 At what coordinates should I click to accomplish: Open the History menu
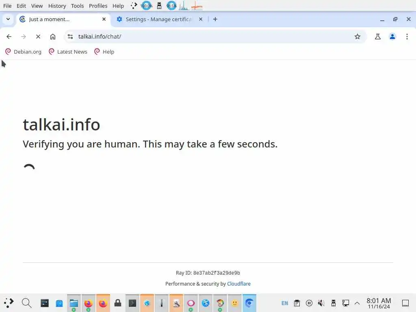point(57,6)
